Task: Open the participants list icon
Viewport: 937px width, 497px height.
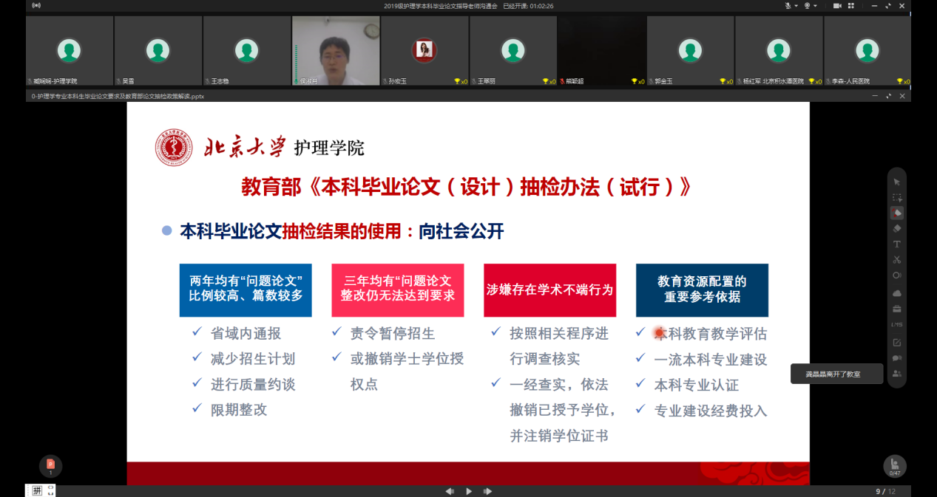Action: (x=896, y=374)
